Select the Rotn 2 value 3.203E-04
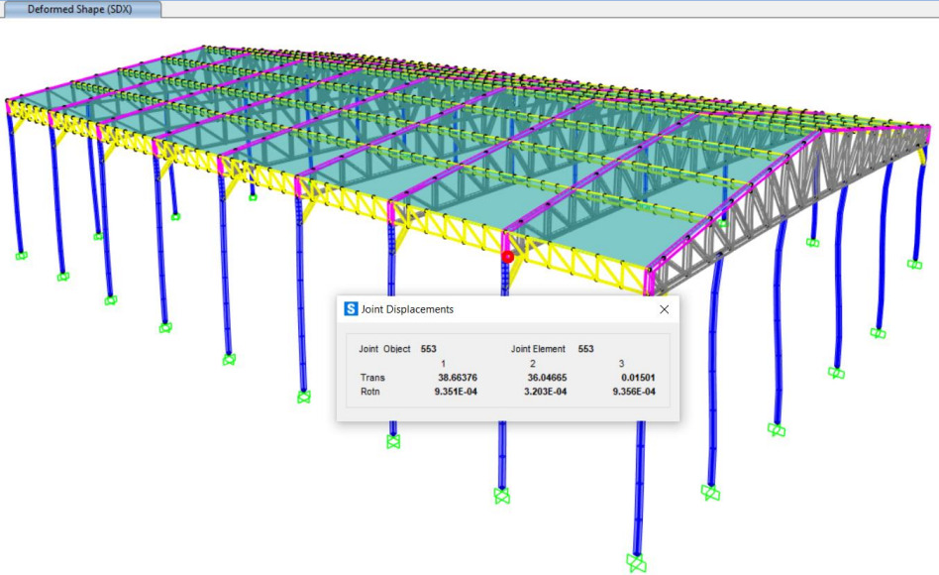This screenshot has width=939, height=575. [545, 392]
